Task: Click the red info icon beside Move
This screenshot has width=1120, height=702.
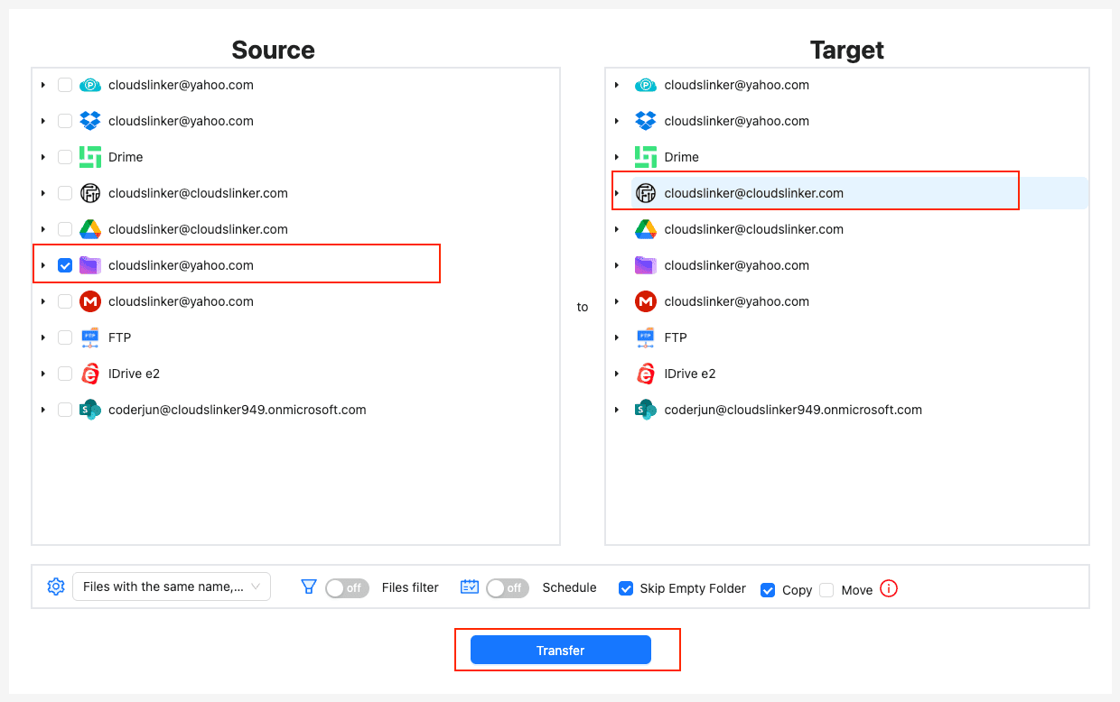Action: point(889,589)
